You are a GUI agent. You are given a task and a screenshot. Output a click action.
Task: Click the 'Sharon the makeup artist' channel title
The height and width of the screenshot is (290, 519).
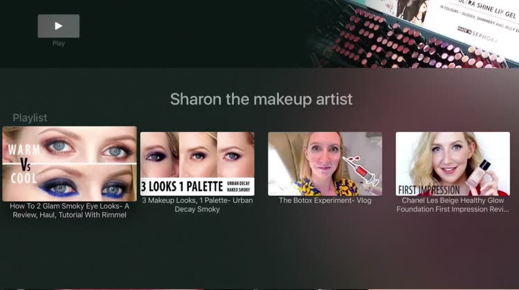pyautogui.click(x=261, y=99)
